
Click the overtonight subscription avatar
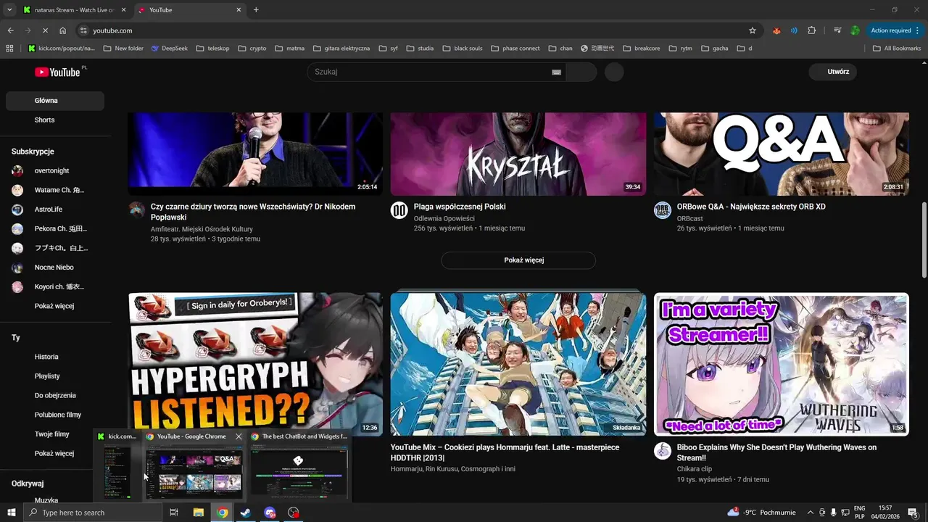[x=17, y=171]
